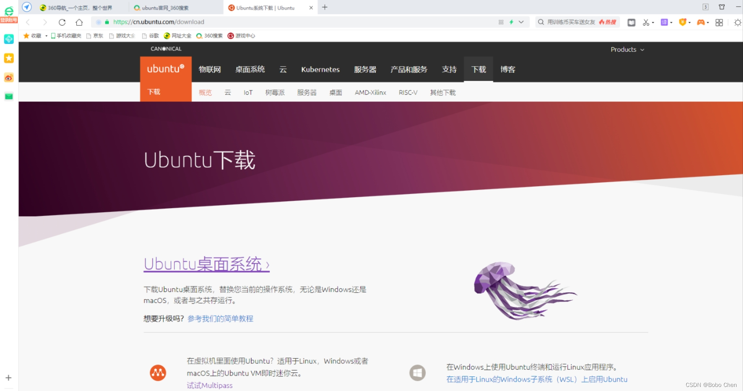This screenshot has width=743, height=391.
Task: Close the Ubuntu系统下载 tab
Action: [x=311, y=8]
